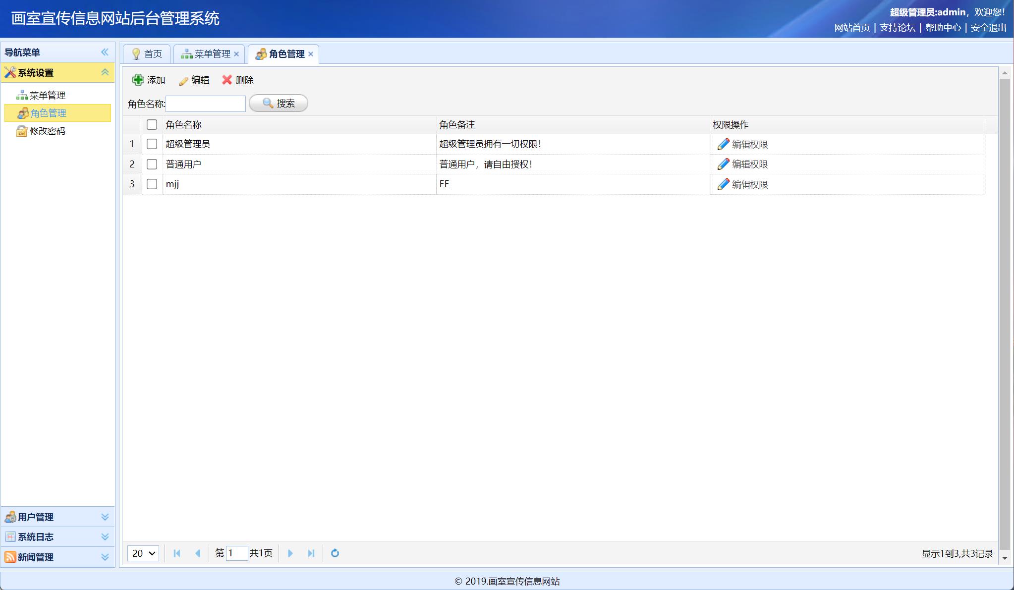Click the green plus Add icon
The height and width of the screenshot is (590, 1014).
click(138, 80)
